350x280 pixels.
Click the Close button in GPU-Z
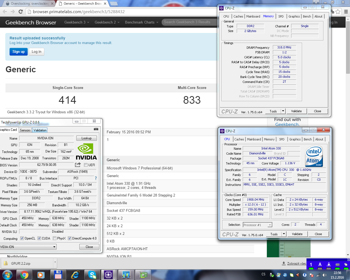[89, 247]
